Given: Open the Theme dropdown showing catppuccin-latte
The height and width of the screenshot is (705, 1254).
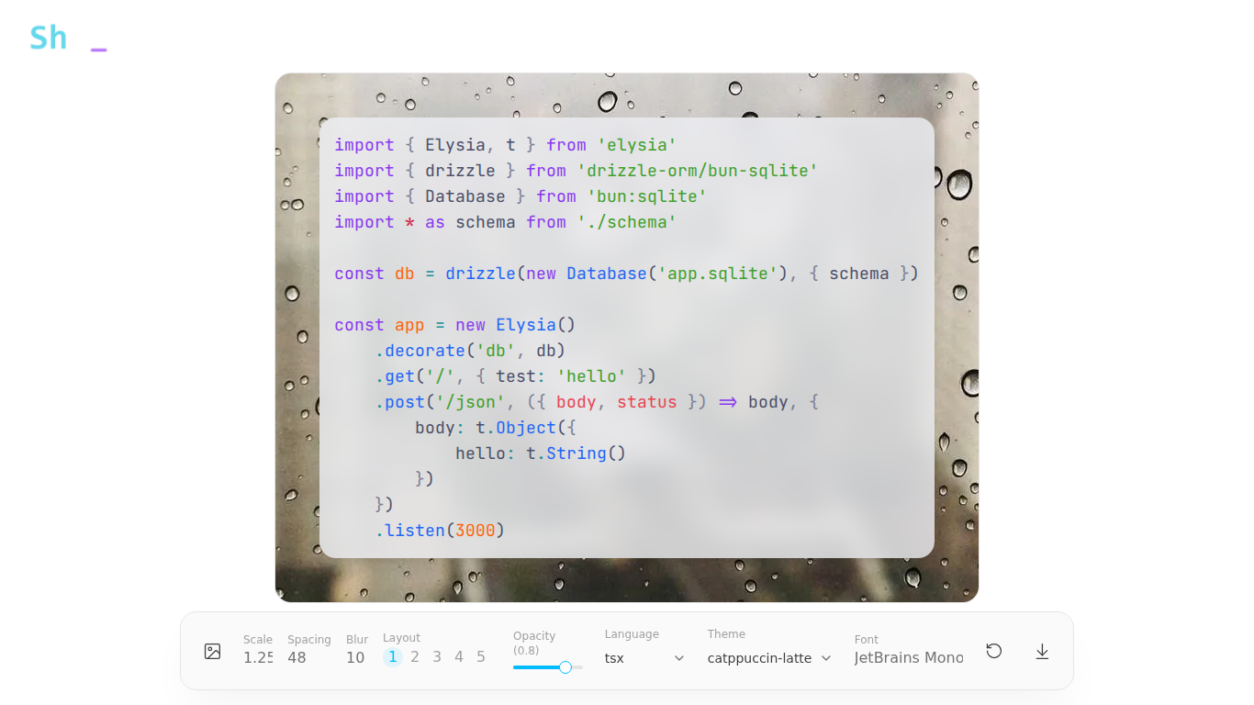Looking at the screenshot, I should (x=769, y=658).
